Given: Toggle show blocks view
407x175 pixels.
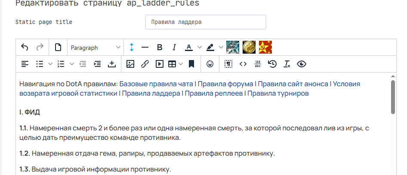Looking at the screenshot, I should pyautogui.click(x=228, y=64).
